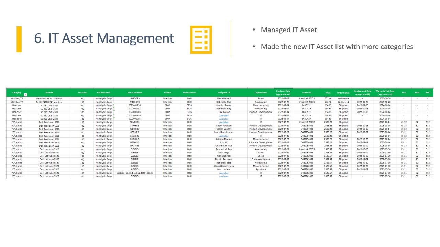Select deployment date cell '2022-10-13'

(363, 112)
